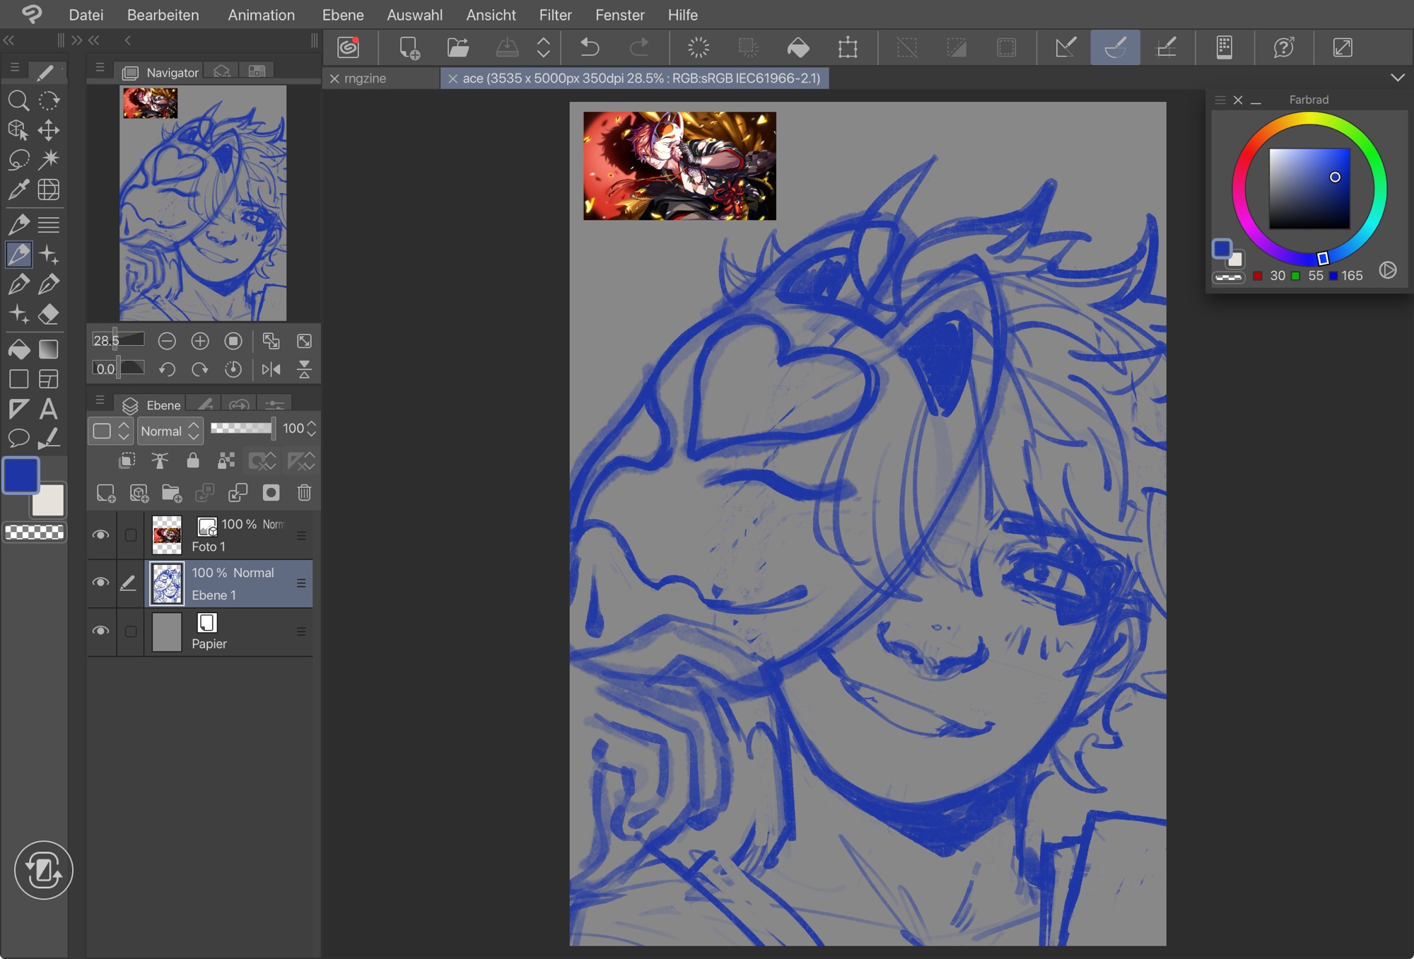Select the Eraser tool
The width and height of the screenshot is (1414, 959).
[x=49, y=314]
